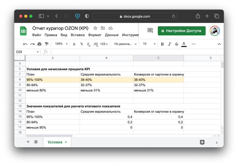Open the Формат menu
238x166 pixels.
[x=95, y=35]
